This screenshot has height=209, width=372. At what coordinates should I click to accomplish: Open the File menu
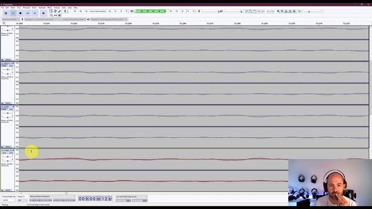(2, 8)
